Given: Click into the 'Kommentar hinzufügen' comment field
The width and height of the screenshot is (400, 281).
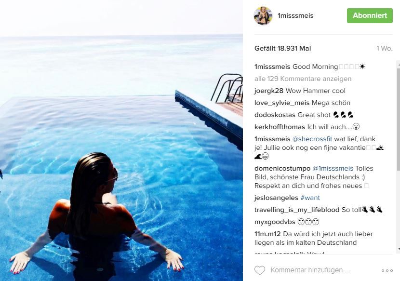Looking at the screenshot, I should (x=310, y=270).
